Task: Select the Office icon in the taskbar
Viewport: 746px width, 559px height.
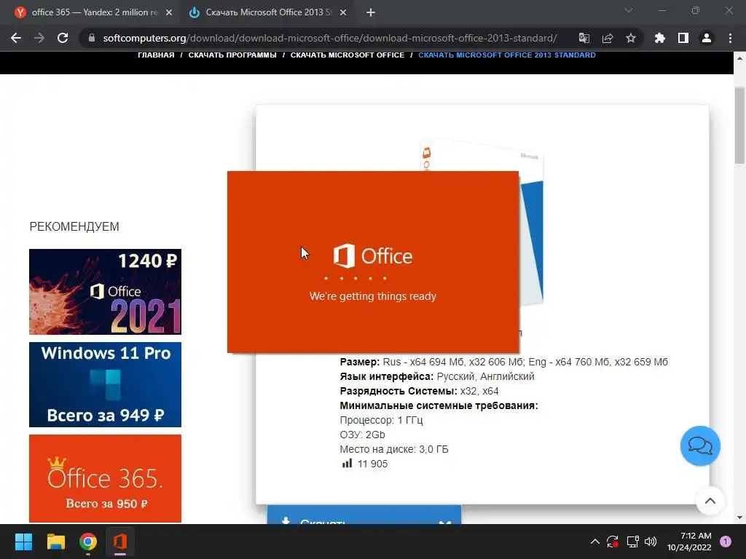Action: click(x=120, y=542)
